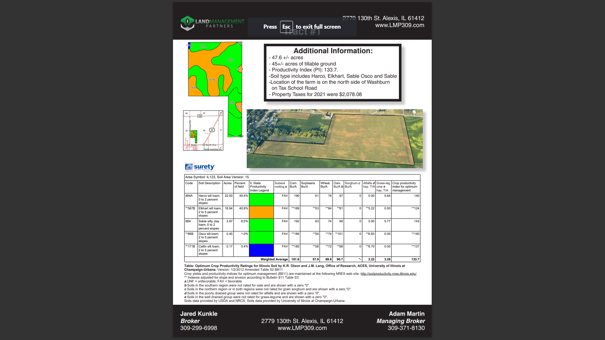Click Jared Kunkle's phone number 309-299-6998
The width and height of the screenshot is (605, 340).
tap(199, 328)
